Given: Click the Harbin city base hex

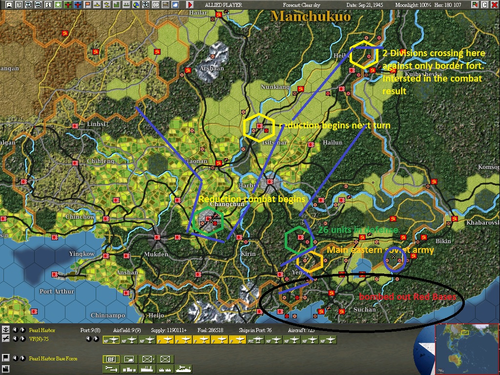Looking at the screenshot, I should [x=270, y=182].
